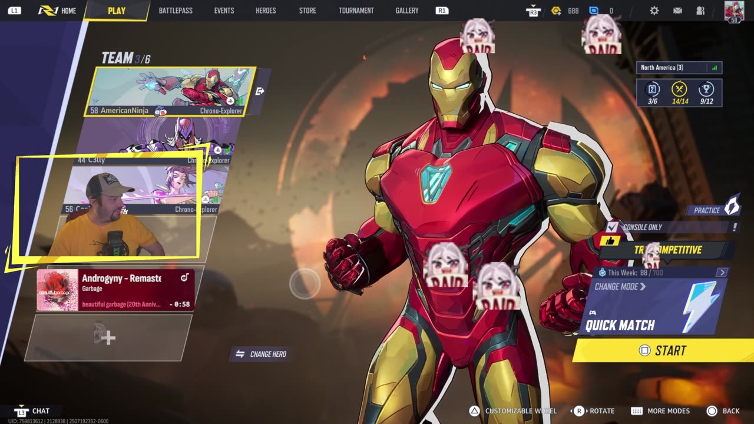Click the -0:58 song time remaining
Viewport: 754px width, 424px height.
(x=179, y=304)
